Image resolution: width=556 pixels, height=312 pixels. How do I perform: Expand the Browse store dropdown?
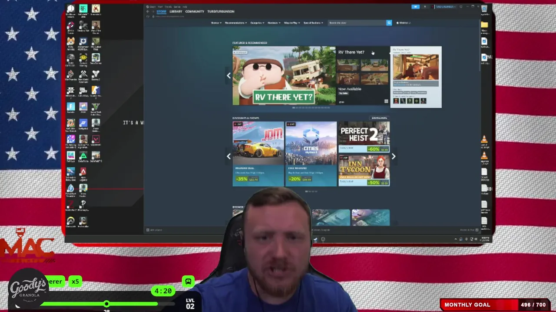[x=216, y=23]
